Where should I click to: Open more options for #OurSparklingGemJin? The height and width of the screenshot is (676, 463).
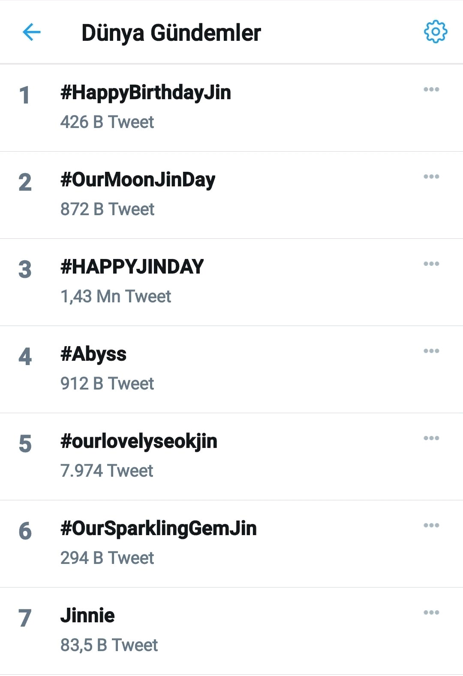(x=431, y=525)
